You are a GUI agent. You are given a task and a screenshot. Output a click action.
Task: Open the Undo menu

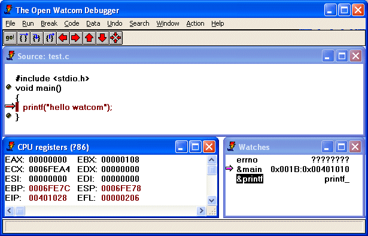click(115, 23)
